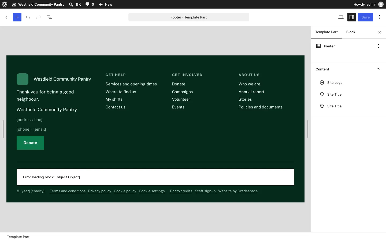
Task: Open the View device preview options
Action: pos(341,17)
